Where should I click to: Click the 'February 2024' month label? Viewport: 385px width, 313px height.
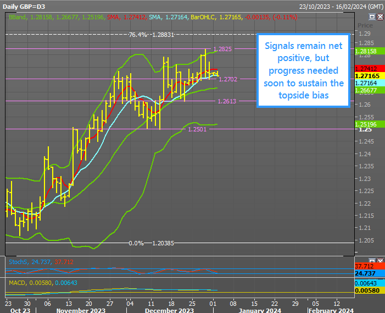click(x=331, y=310)
